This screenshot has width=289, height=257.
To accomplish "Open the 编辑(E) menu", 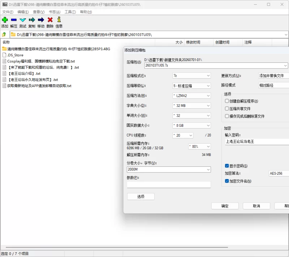I will click(23, 12).
